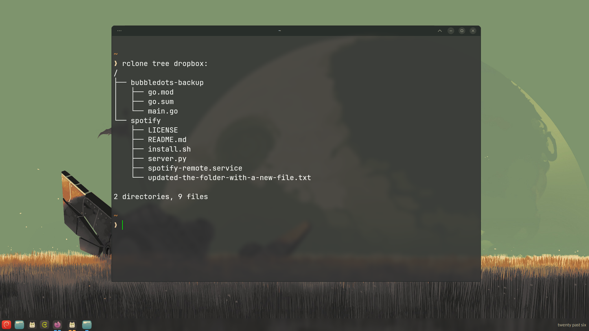Open the terminal window's three-dot menu
This screenshot has height=331, width=589.
click(120, 31)
